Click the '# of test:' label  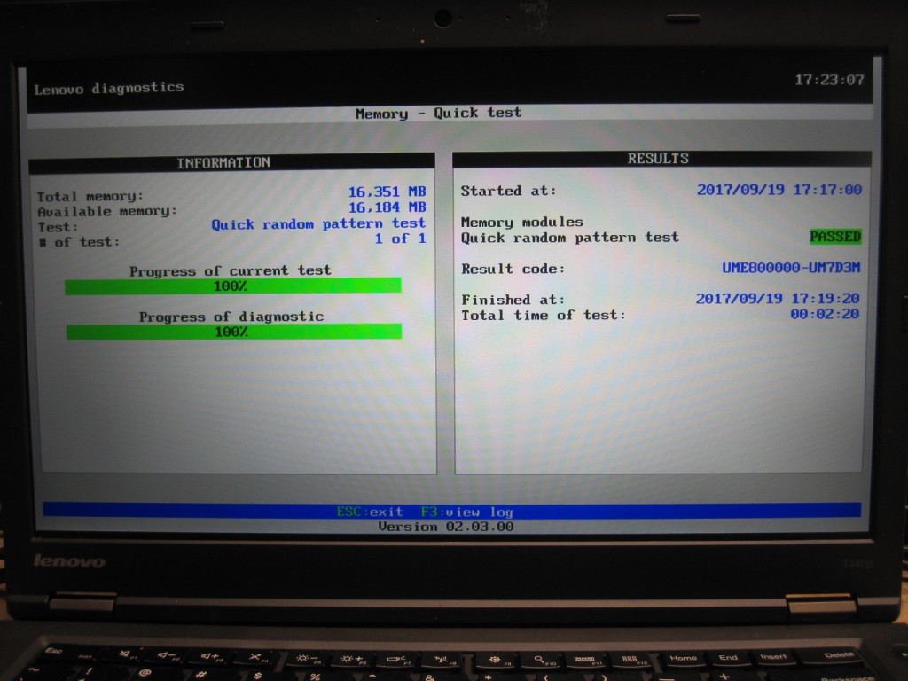click(x=79, y=242)
